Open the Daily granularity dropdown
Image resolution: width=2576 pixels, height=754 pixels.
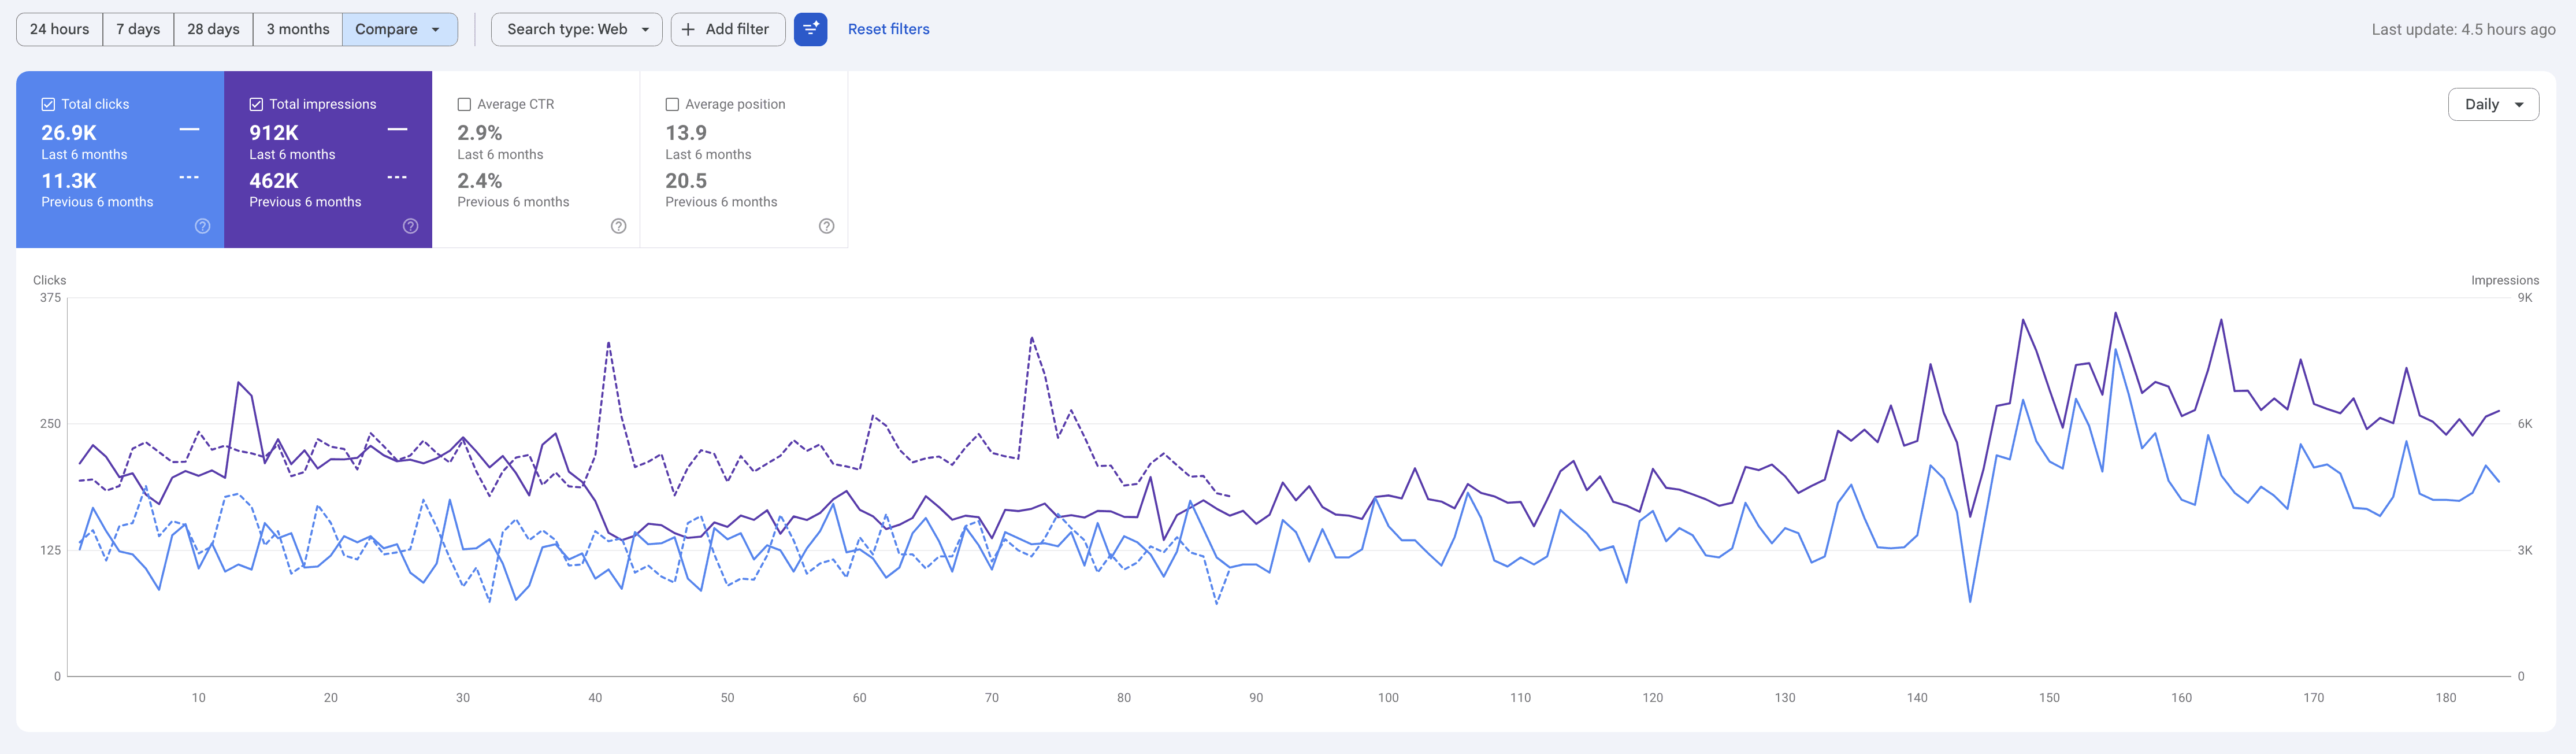coord(2493,104)
